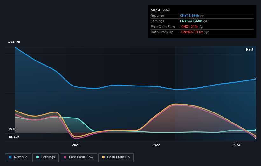This screenshot has width=261, height=166.
Task: Click the CN¥22b axis label
Action: (x=14, y=42)
